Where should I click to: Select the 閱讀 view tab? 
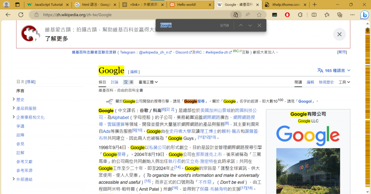point(298,82)
